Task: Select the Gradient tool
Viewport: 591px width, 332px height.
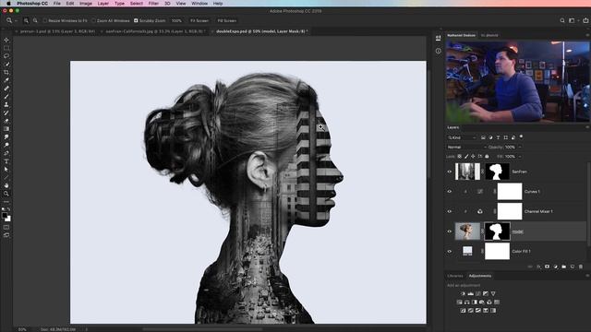Action: (6, 129)
